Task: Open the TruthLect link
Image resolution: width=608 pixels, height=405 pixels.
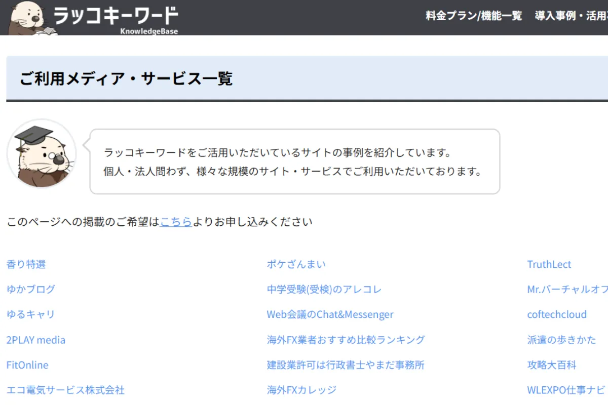Action: point(549,264)
